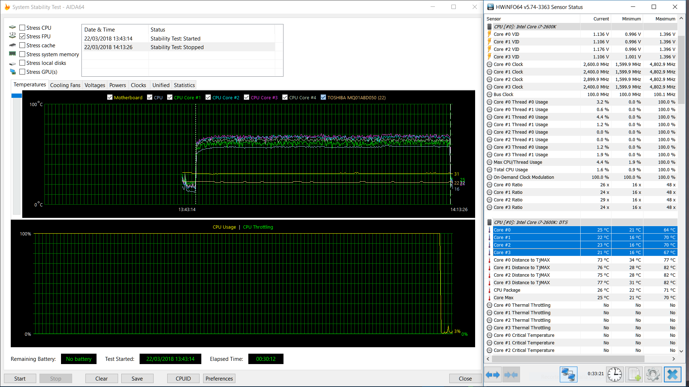
Task: Click the clock reset timer icon
Action: coord(614,374)
